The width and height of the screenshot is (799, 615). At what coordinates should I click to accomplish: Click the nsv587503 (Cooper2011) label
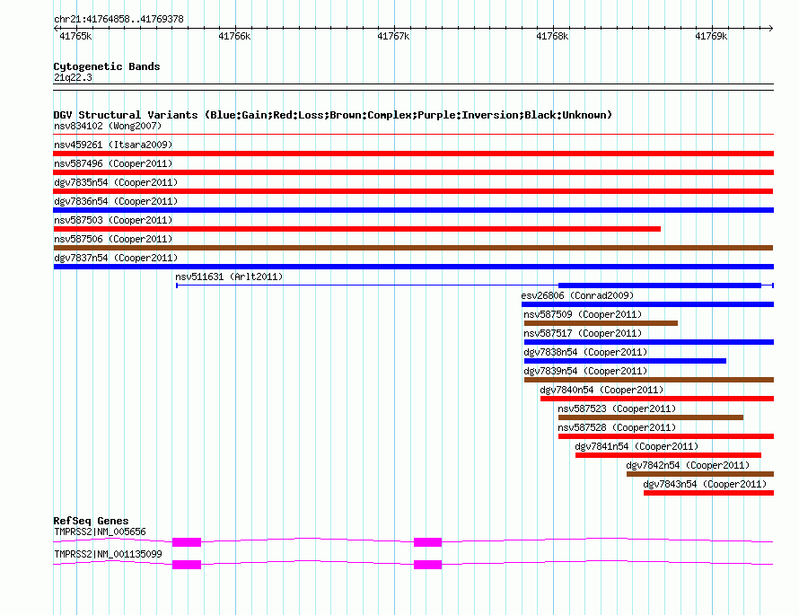[113, 220]
